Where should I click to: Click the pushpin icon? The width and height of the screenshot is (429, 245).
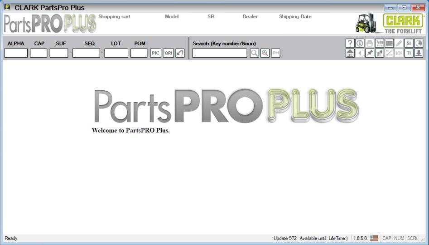coord(369,53)
